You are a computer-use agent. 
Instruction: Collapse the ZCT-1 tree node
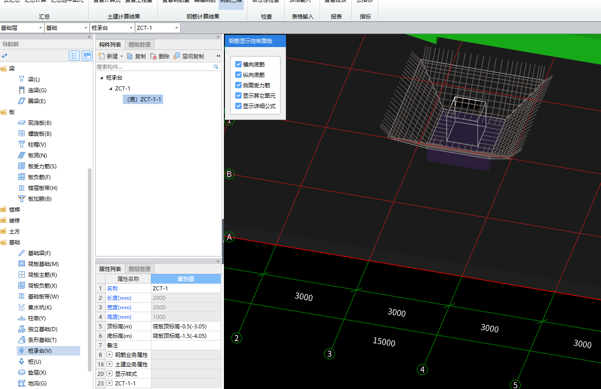[111, 89]
